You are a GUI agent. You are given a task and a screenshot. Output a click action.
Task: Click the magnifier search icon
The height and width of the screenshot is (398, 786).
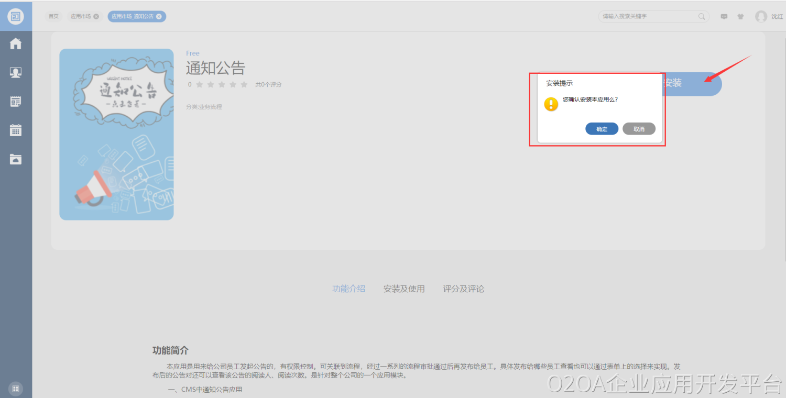click(x=702, y=17)
